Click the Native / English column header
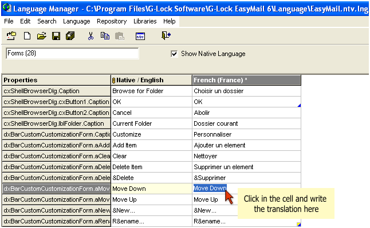Viewport: 370px width, 228px height. pos(151,81)
